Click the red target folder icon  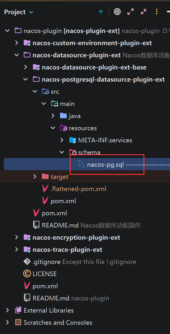[45, 176]
